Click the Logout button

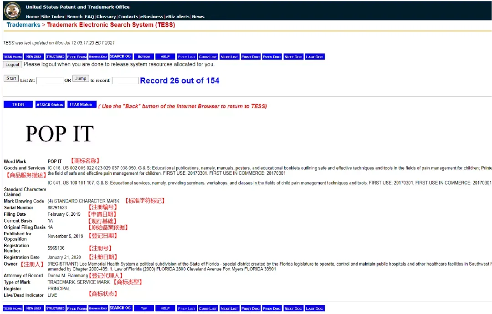click(13, 65)
